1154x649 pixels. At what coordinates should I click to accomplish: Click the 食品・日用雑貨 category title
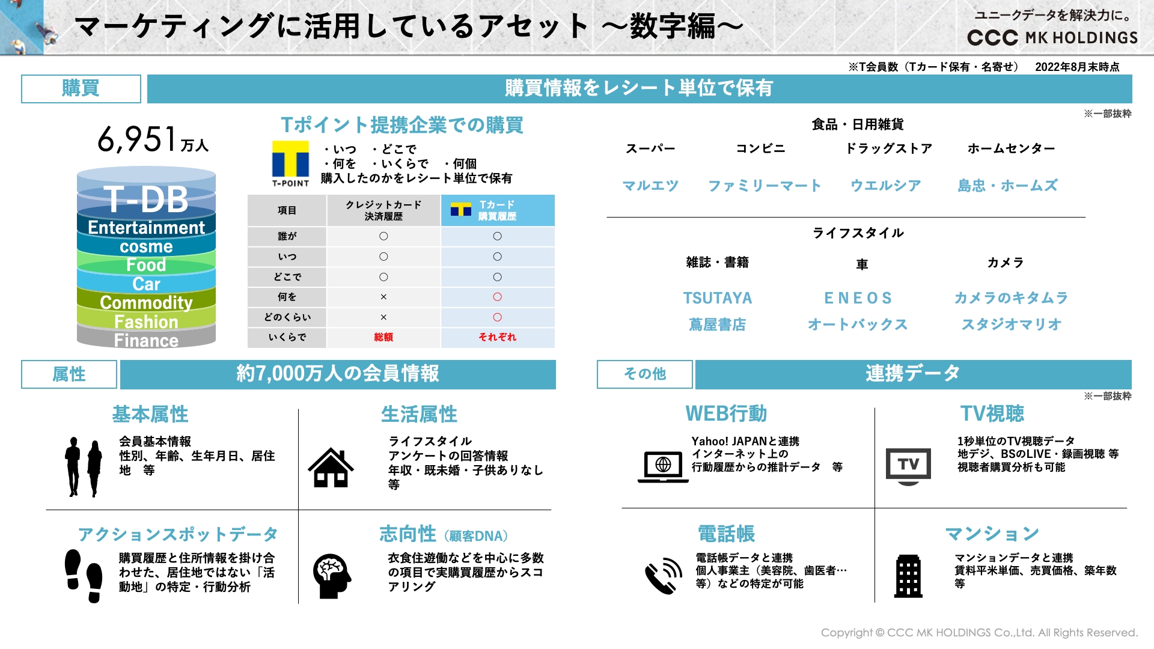pos(858,124)
